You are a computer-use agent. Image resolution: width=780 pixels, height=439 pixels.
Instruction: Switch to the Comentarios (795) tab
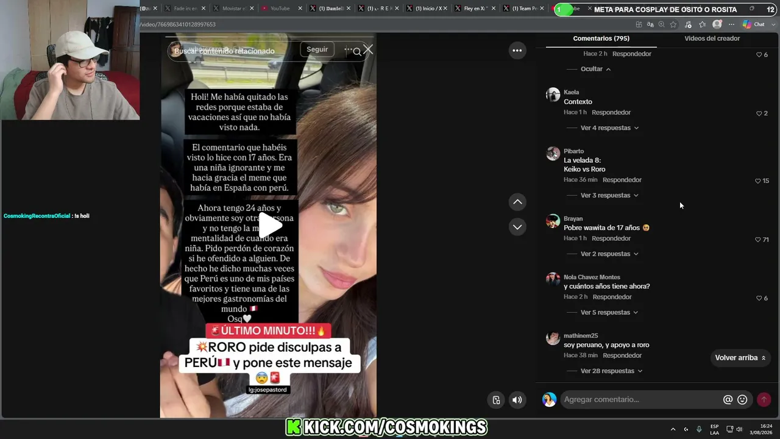point(601,38)
